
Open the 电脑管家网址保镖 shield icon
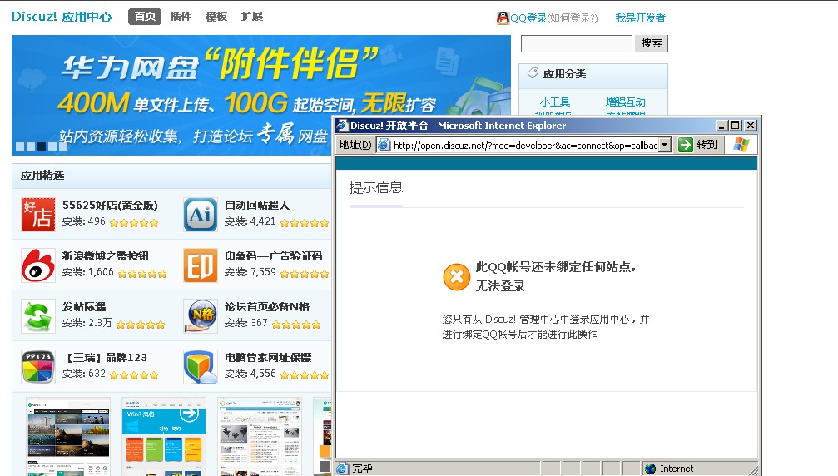pos(201,366)
